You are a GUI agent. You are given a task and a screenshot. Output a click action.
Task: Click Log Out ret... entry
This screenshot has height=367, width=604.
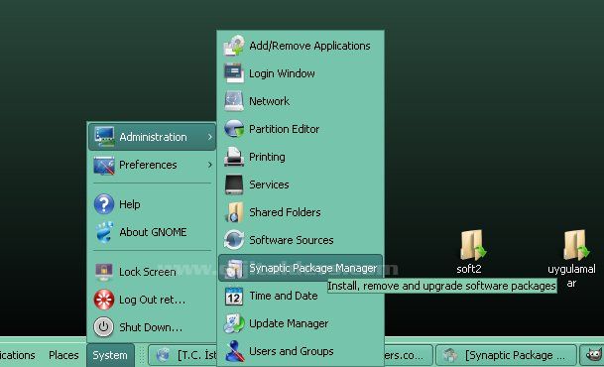click(x=152, y=300)
